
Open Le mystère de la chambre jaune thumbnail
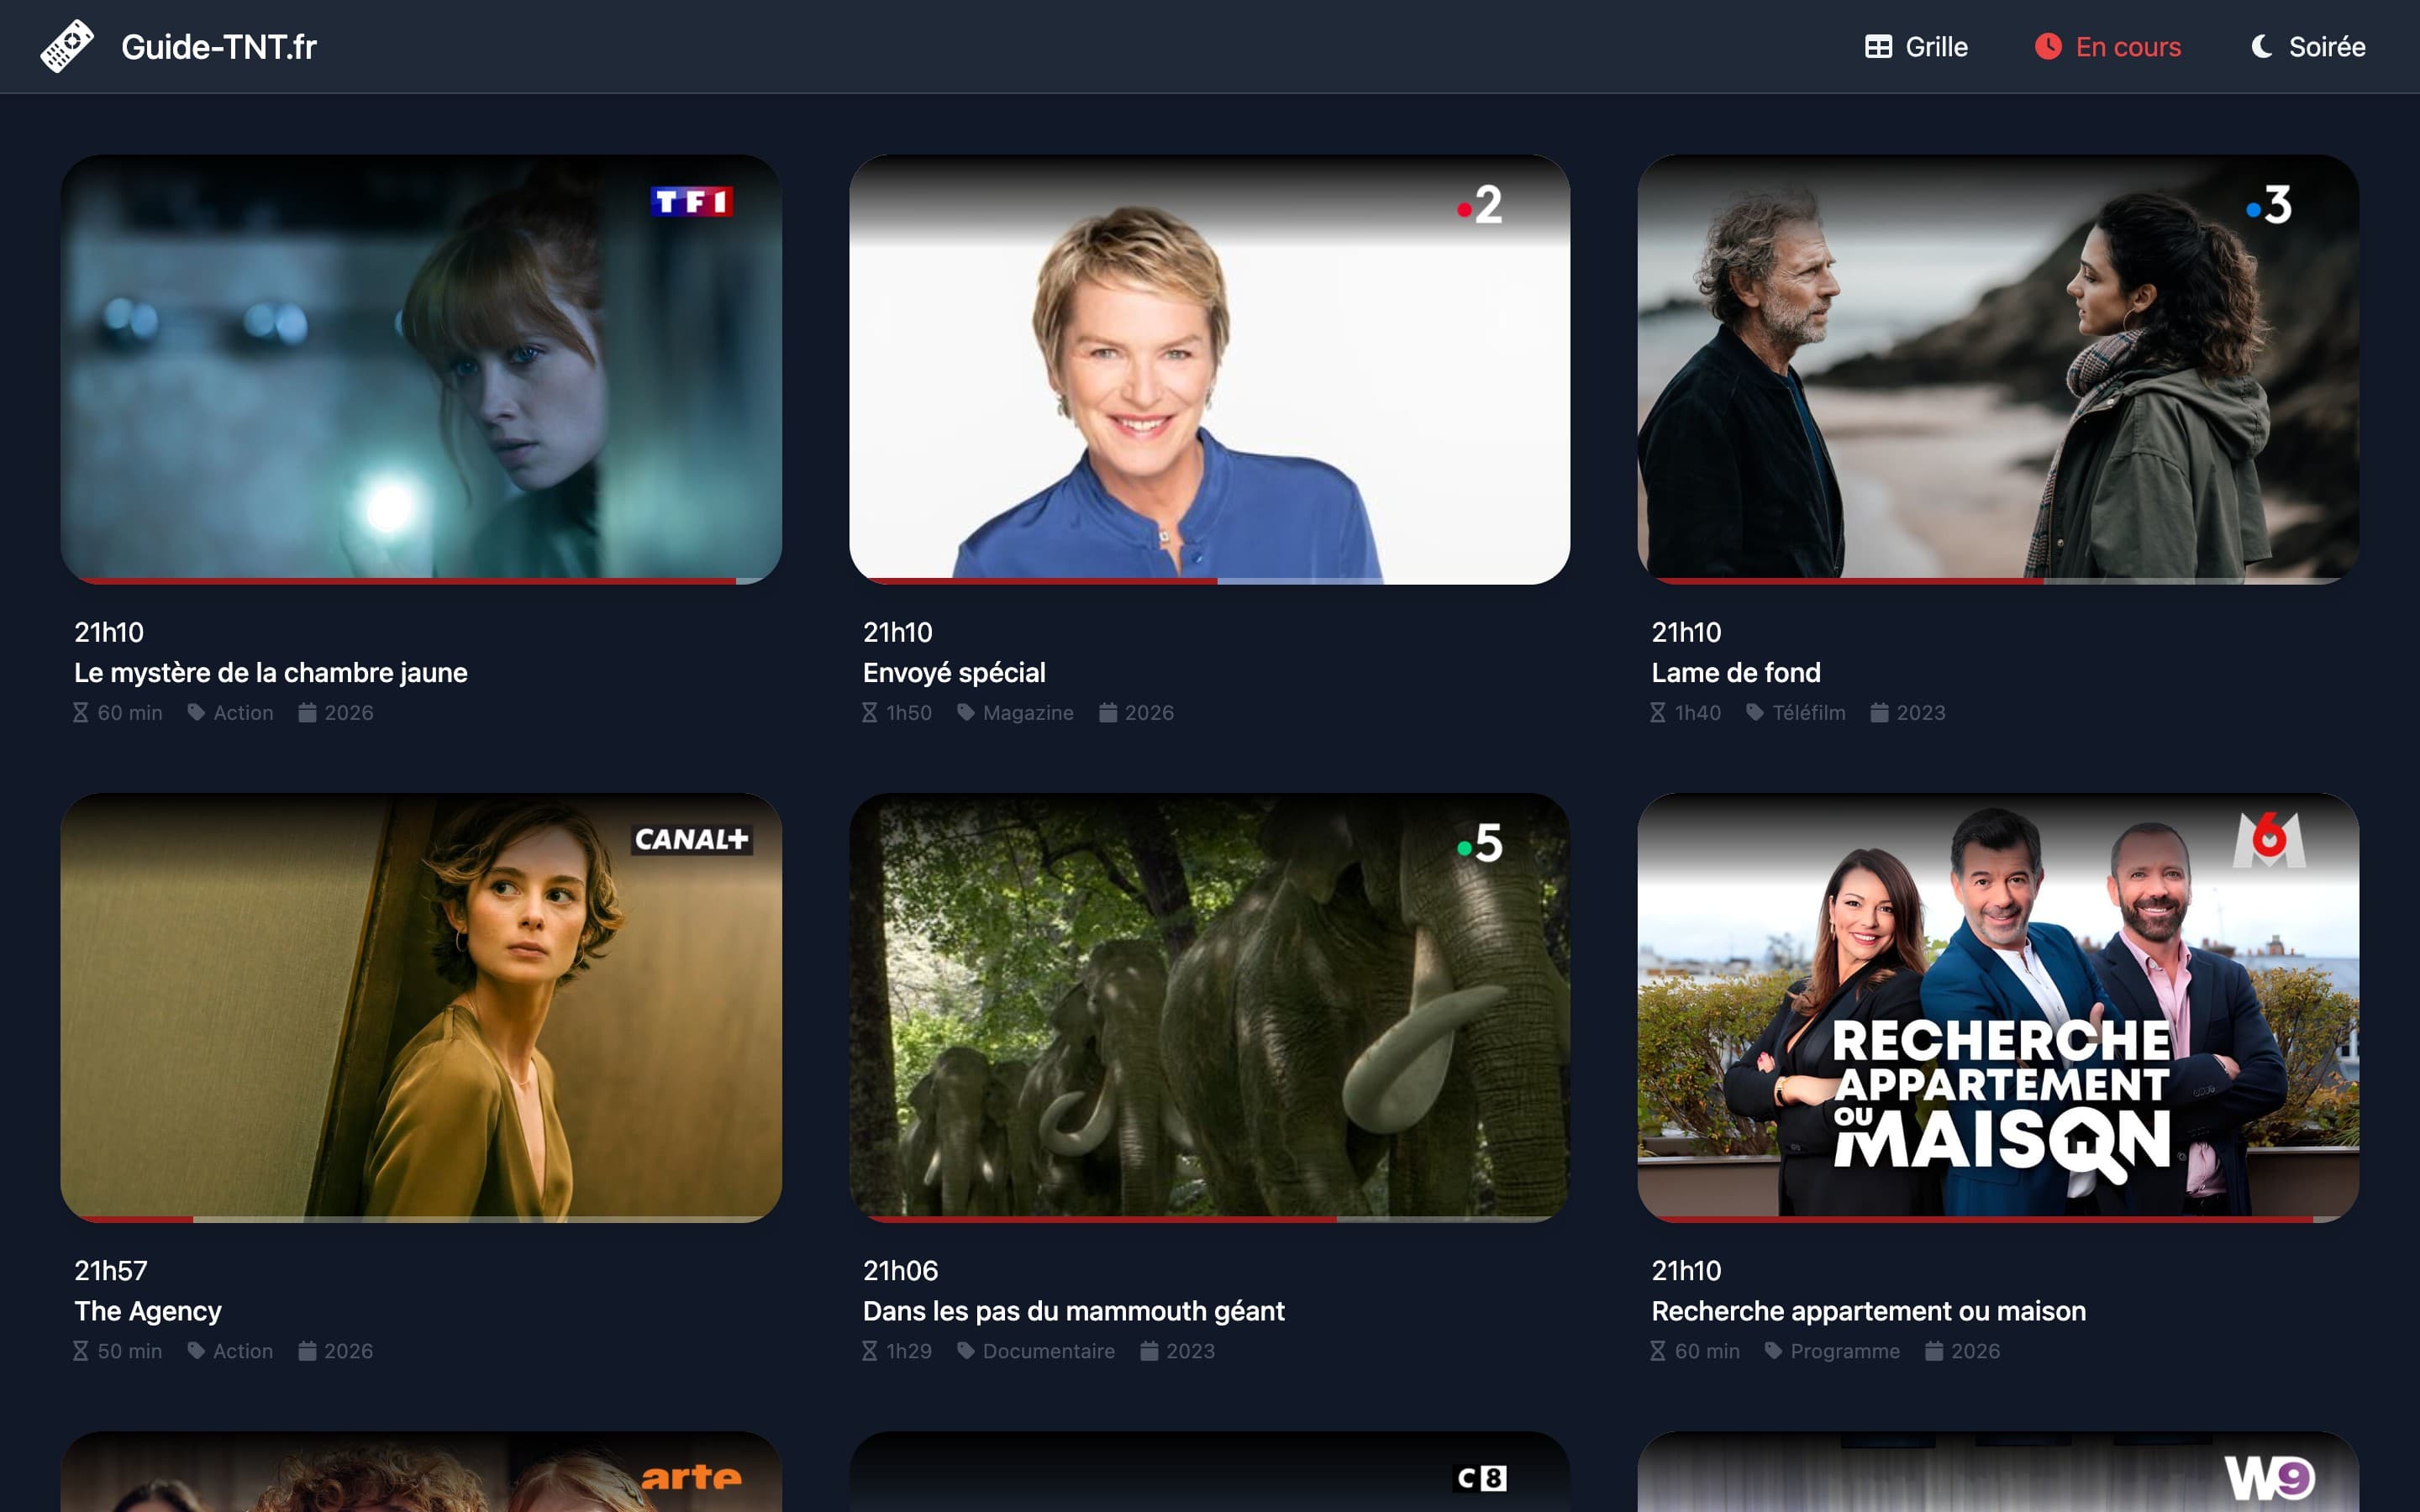tap(421, 369)
